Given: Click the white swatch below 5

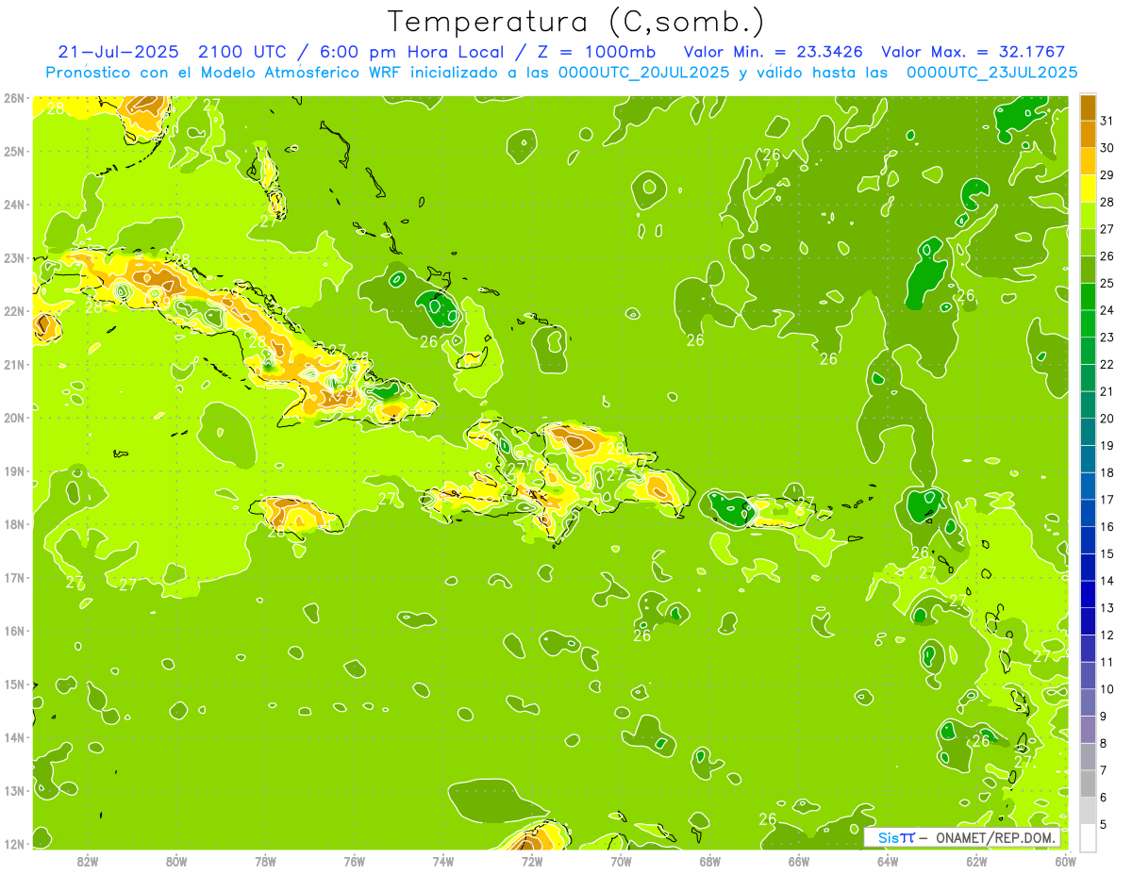Looking at the screenshot, I should pos(1088,837).
